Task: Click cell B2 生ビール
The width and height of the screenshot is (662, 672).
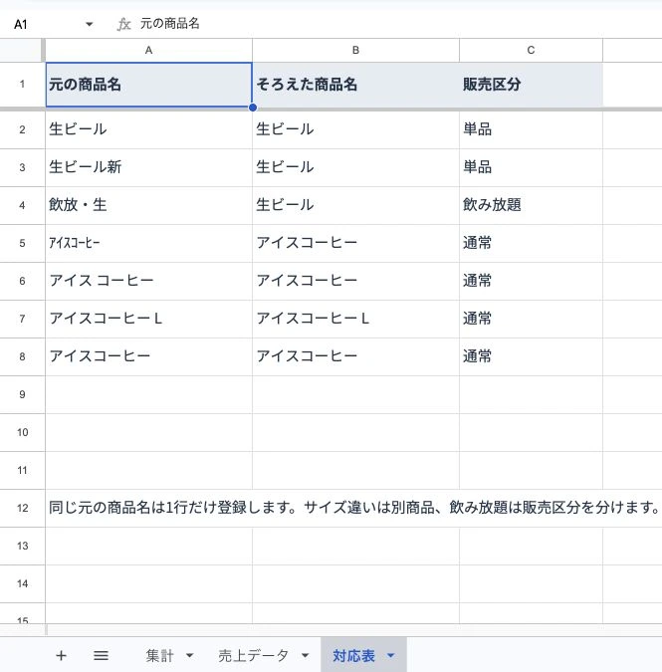Action: [355, 129]
